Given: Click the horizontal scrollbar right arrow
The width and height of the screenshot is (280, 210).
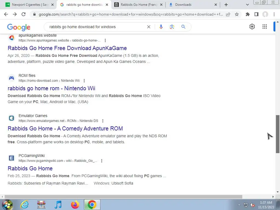Looking at the screenshot, I should [273, 197].
